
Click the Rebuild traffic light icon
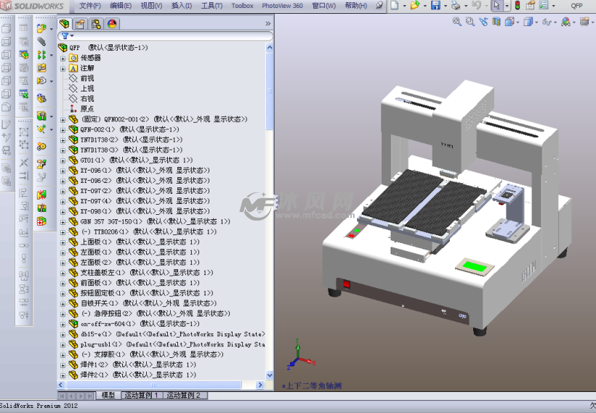tap(518, 5)
